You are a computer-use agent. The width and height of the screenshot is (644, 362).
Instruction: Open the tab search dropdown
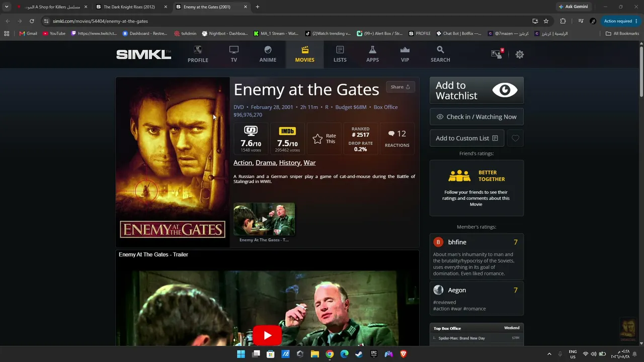point(7,7)
